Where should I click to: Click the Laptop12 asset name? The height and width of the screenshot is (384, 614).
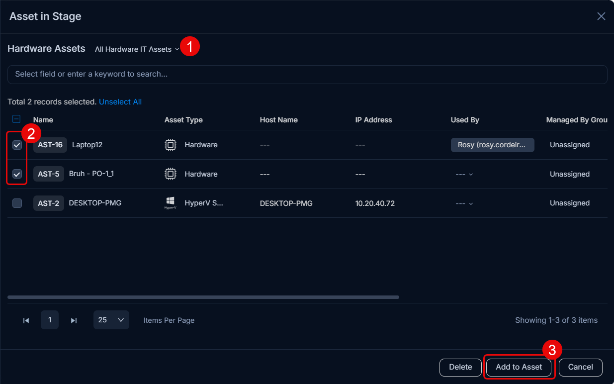87,145
